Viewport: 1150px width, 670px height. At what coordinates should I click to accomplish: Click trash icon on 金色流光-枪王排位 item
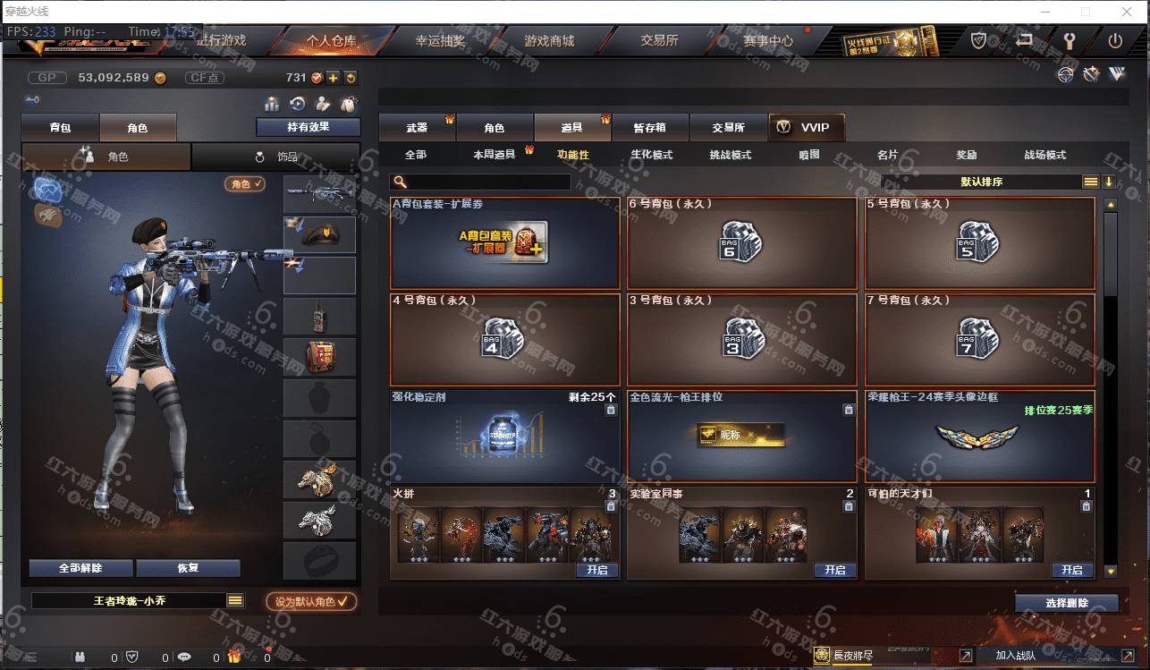[849, 410]
